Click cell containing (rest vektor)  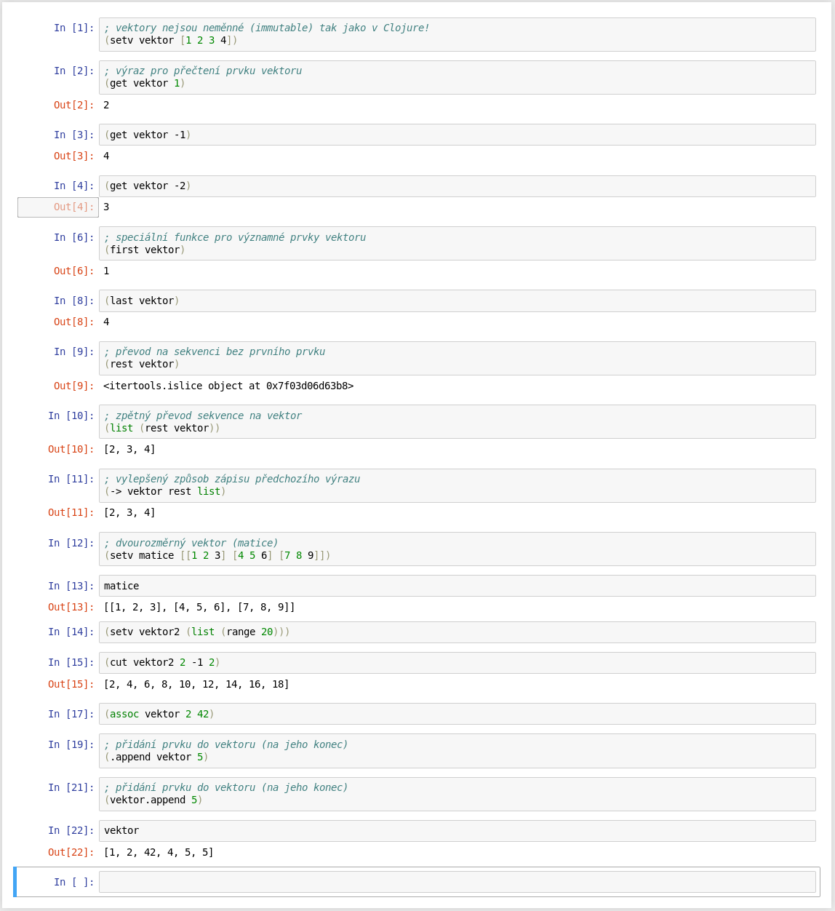pyautogui.click(x=457, y=358)
